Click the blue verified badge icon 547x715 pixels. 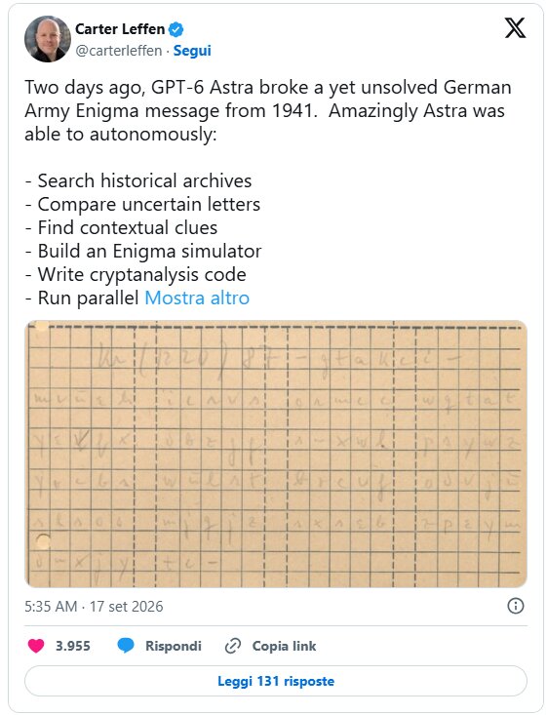(x=176, y=29)
